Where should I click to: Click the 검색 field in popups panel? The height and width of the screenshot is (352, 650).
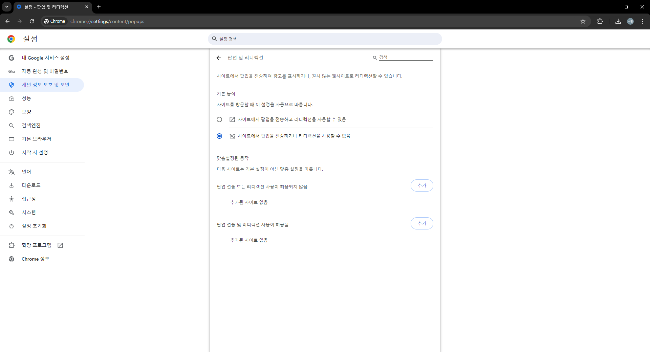click(x=406, y=58)
